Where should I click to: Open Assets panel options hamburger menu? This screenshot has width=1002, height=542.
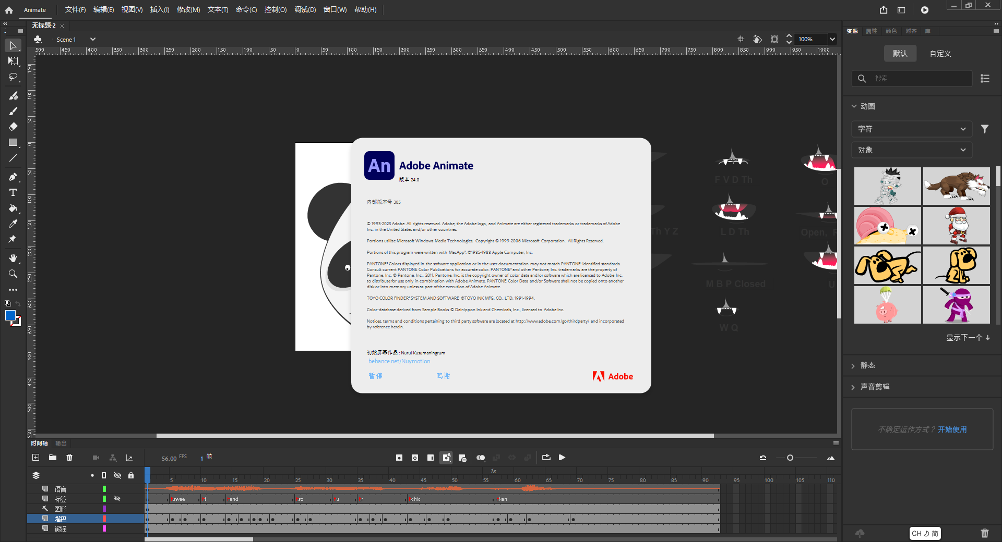(x=996, y=31)
